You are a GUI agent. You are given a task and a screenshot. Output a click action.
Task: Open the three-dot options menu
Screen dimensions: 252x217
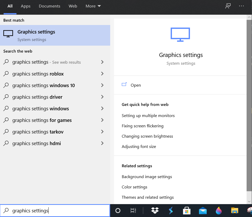(241, 6)
